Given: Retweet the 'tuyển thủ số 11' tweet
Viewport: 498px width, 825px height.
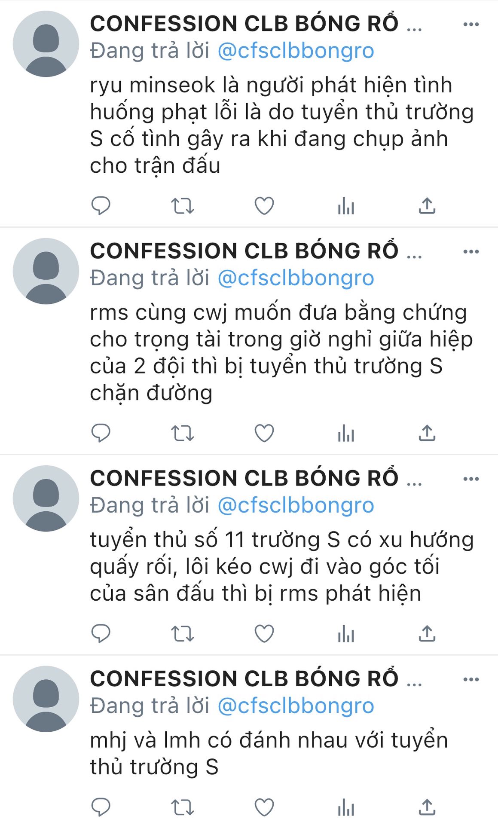Looking at the screenshot, I should (x=183, y=634).
